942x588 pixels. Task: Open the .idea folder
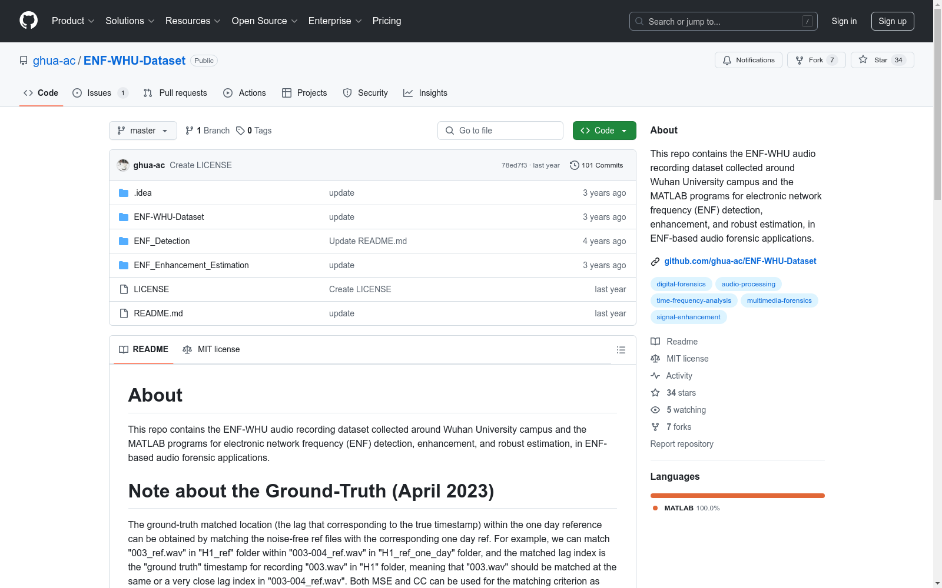[x=143, y=193]
